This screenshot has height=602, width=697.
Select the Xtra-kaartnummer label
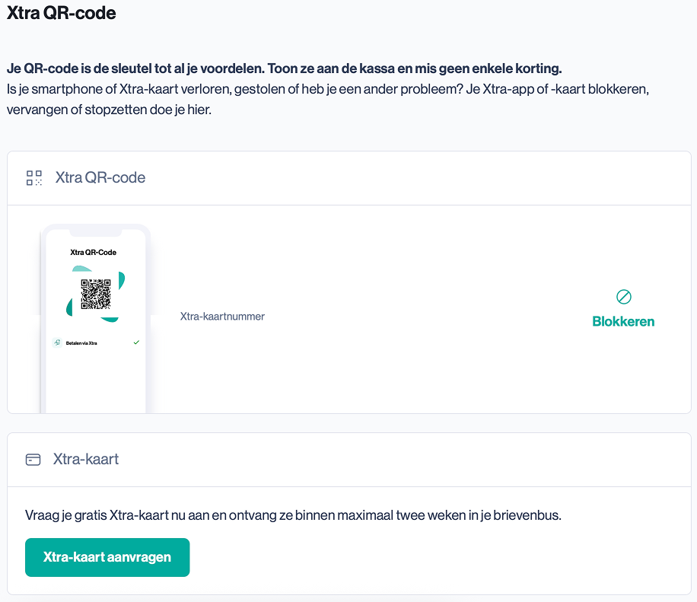click(x=222, y=316)
